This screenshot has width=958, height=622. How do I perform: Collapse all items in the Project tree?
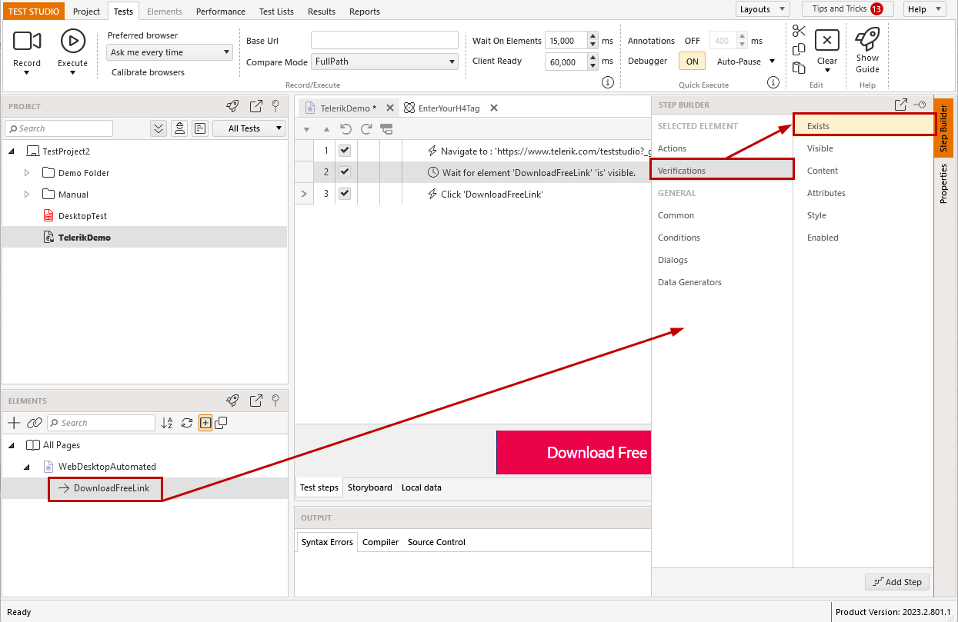[x=159, y=128]
